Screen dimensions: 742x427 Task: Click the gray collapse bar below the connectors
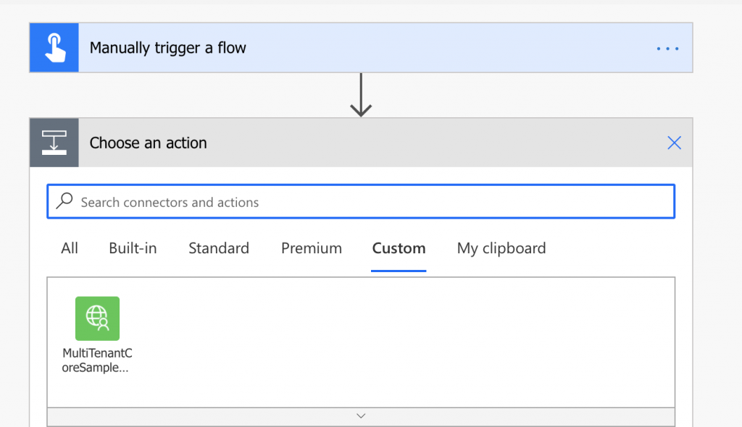click(361, 417)
